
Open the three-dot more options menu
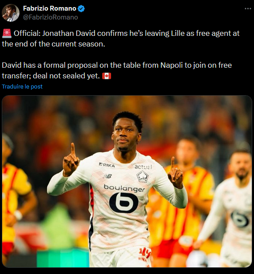click(248, 8)
